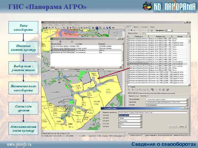198x148 pixels.
Task: Switch to the Поля tab
Action: click(x=129, y=27)
